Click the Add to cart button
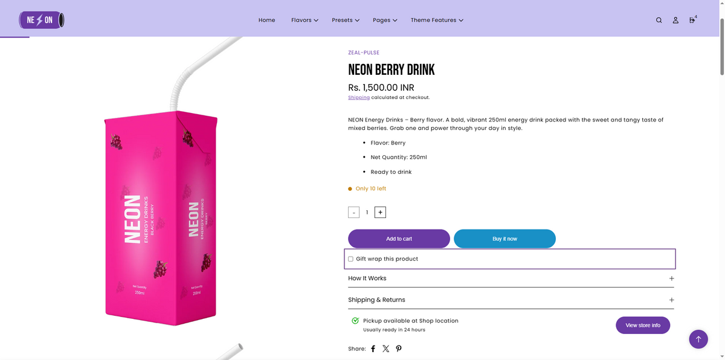Screen dimensions: 725x360 tap(399, 239)
